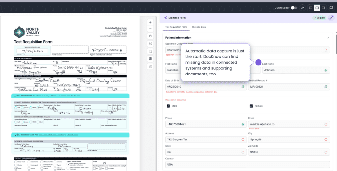Collapse the Patient Information section
This screenshot has width=337, height=171.
pyautogui.click(x=328, y=38)
